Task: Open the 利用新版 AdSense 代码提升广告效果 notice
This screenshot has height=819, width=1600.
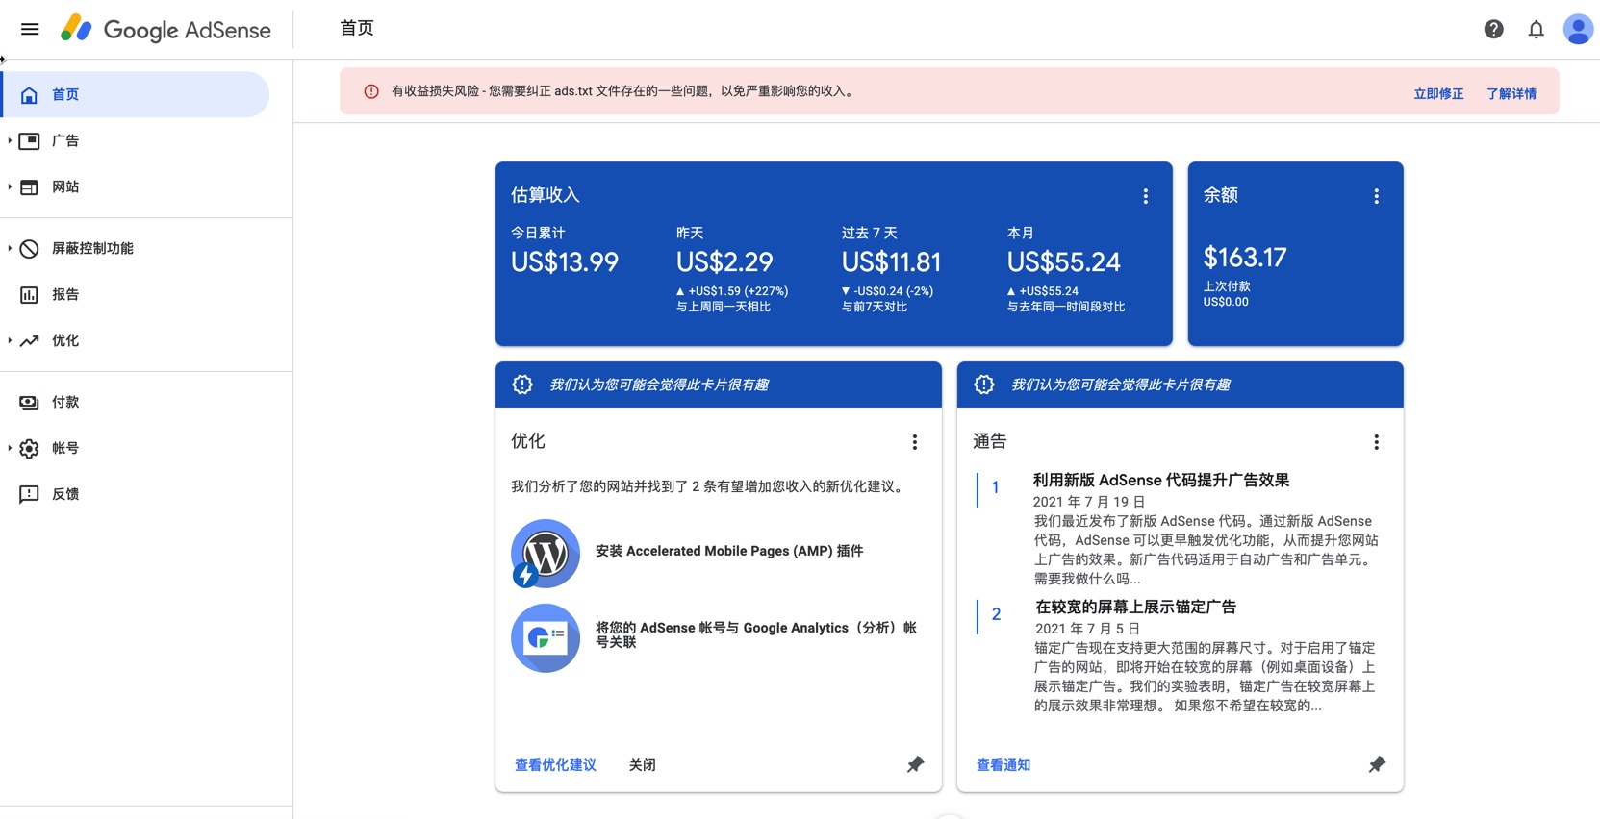Action: (1161, 480)
